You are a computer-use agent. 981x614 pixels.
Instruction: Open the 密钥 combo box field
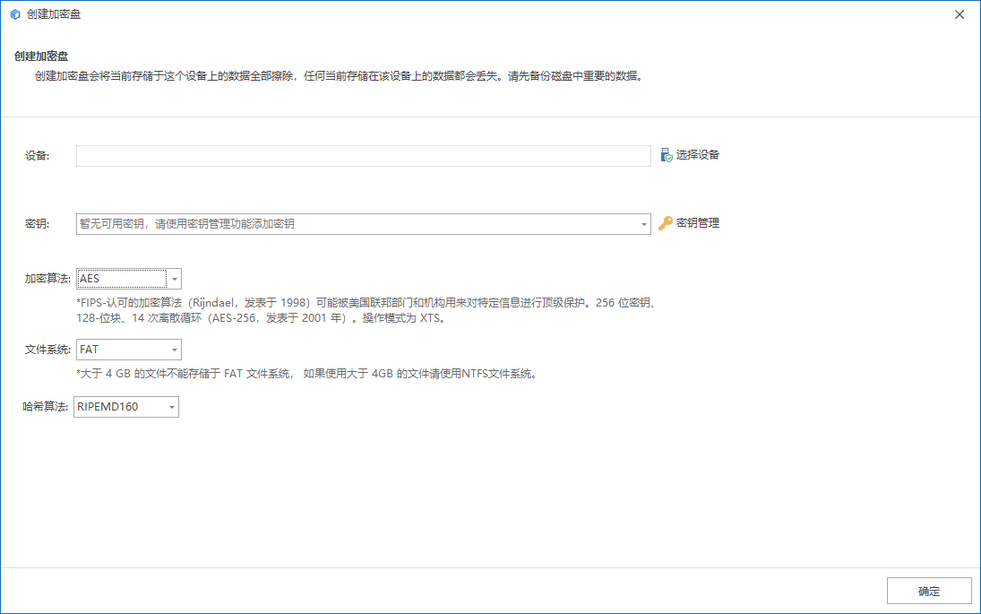[x=358, y=224]
